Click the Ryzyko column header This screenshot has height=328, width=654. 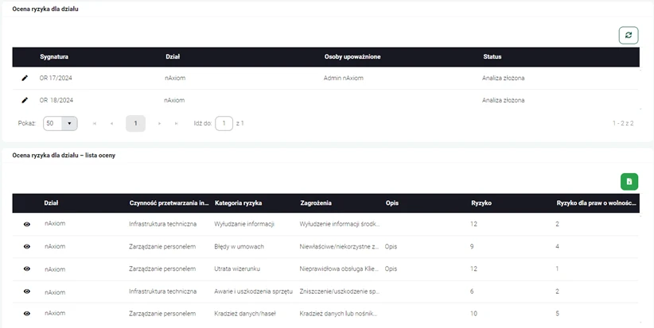point(481,203)
